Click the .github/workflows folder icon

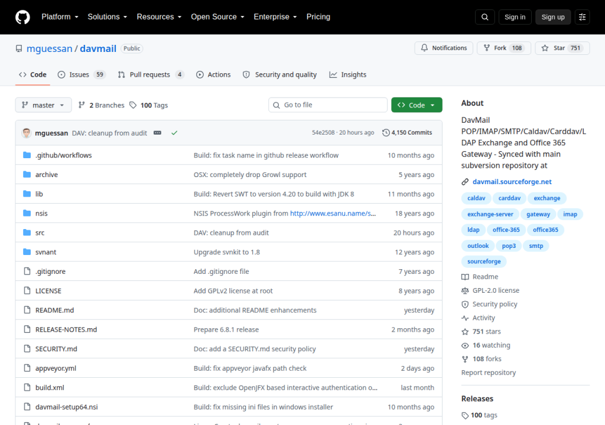pos(27,155)
